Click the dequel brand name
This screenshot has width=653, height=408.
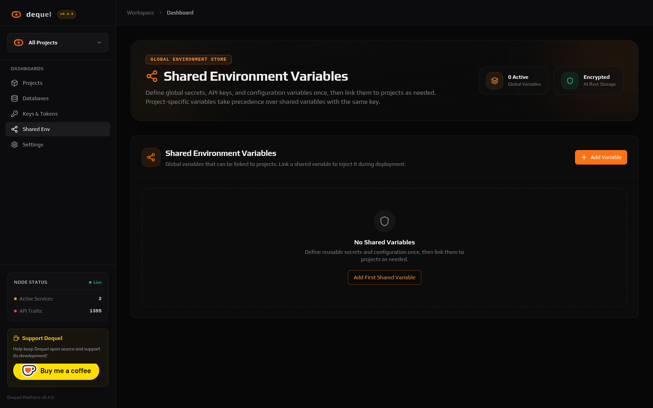39,15
